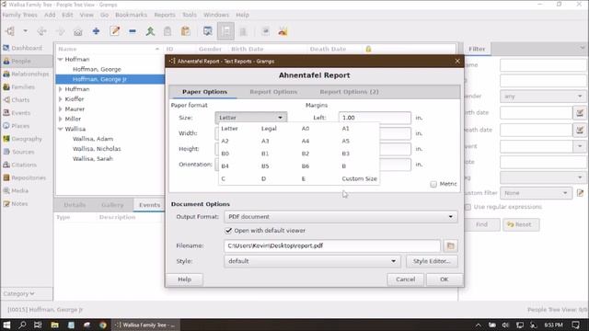Select the tree view mode icon
Image resolution: width=589 pixels, height=331 pixels.
[225, 31]
